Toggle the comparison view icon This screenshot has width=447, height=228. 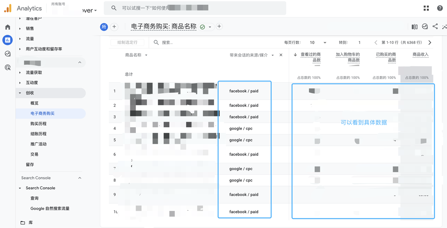pos(415,26)
